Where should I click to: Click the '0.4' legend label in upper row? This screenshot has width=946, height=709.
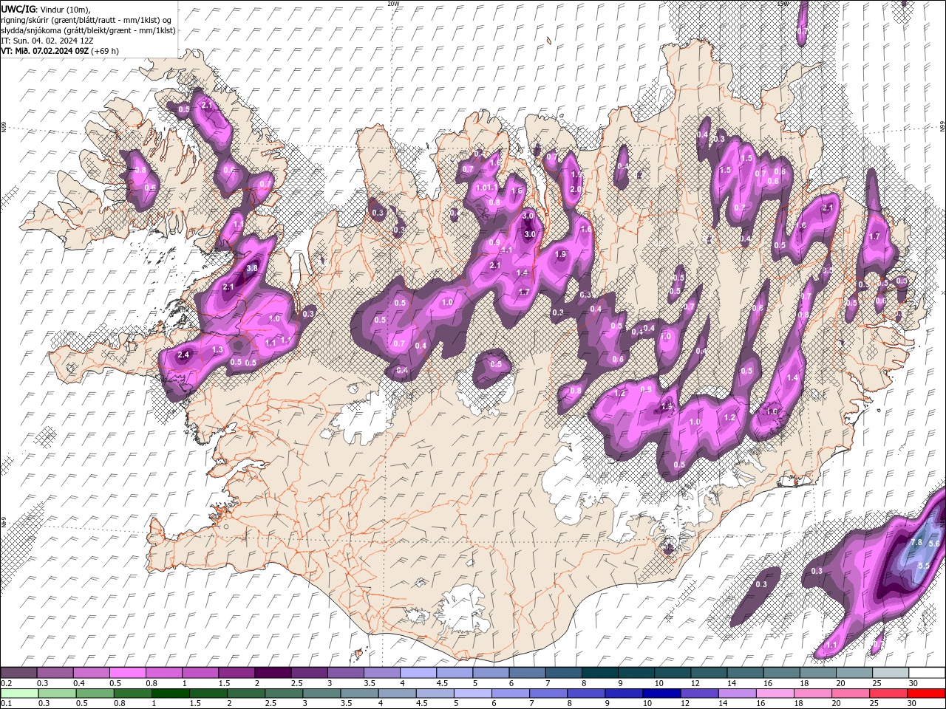tap(79, 683)
